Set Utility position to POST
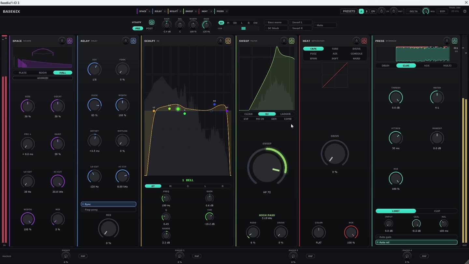The image size is (469, 264). coord(149,28)
